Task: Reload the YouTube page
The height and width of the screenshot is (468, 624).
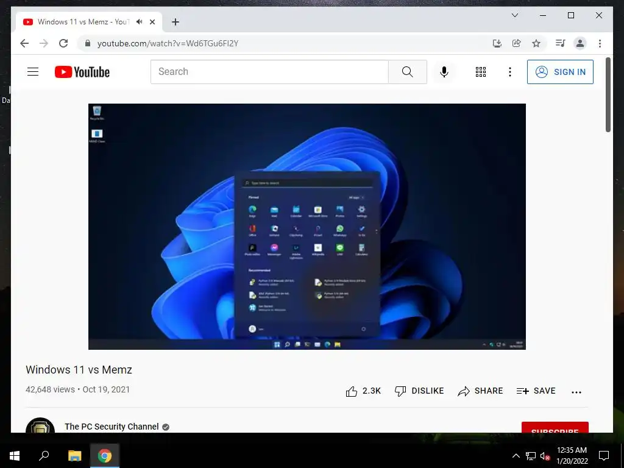Action: (63, 43)
